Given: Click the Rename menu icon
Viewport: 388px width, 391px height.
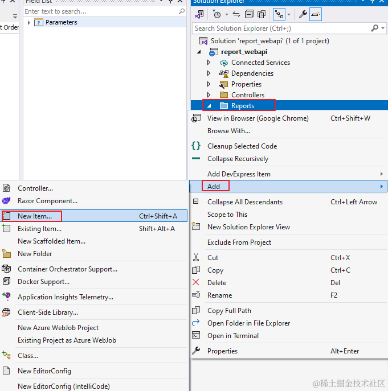Looking at the screenshot, I should pos(196,295).
